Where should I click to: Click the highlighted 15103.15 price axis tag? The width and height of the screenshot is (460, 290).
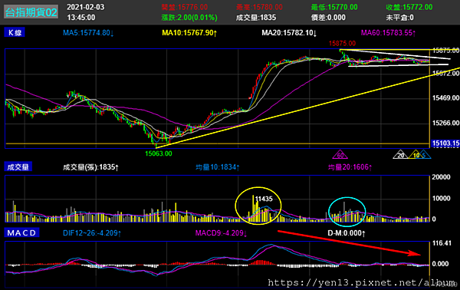coord(445,143)
